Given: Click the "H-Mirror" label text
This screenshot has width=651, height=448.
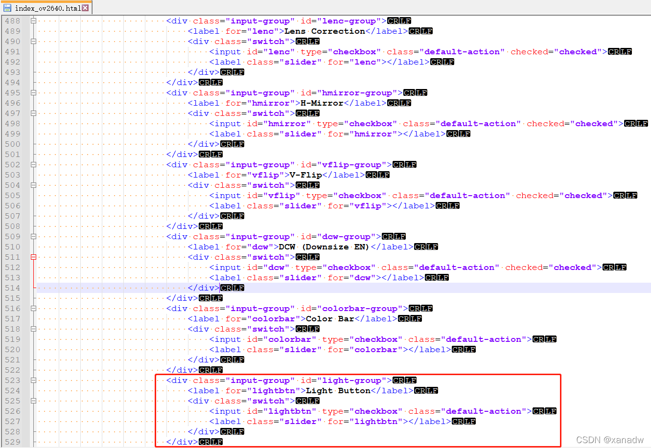Looking at the screenshot, I should pos(322,103).
